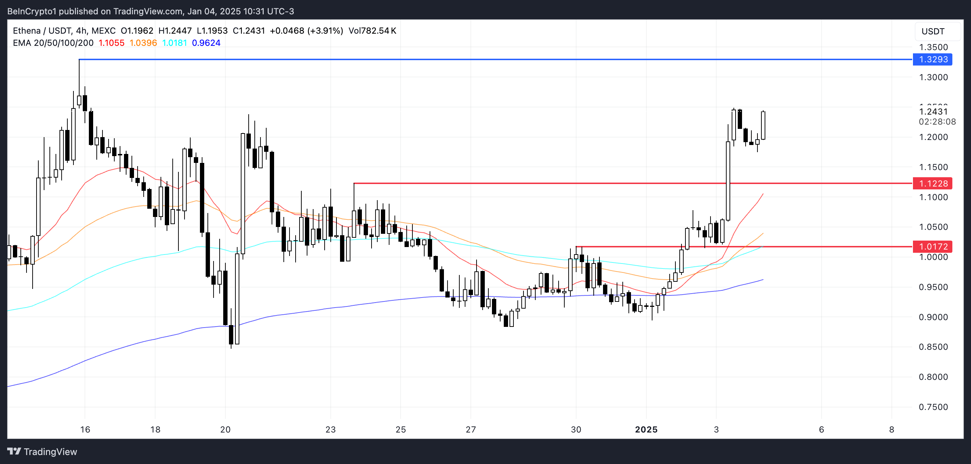
Task: Click the USDT currency button
Action: [x=937, y=31]
